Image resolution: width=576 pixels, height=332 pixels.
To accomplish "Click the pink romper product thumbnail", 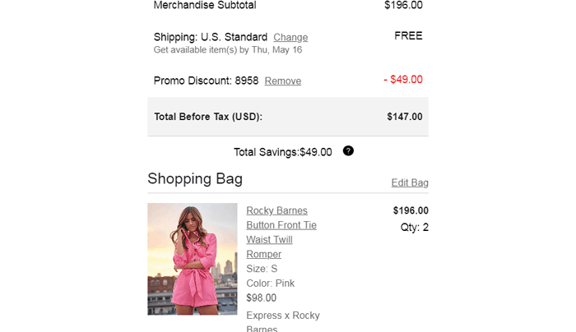I will pyautogui.click(x=193, y=259).
